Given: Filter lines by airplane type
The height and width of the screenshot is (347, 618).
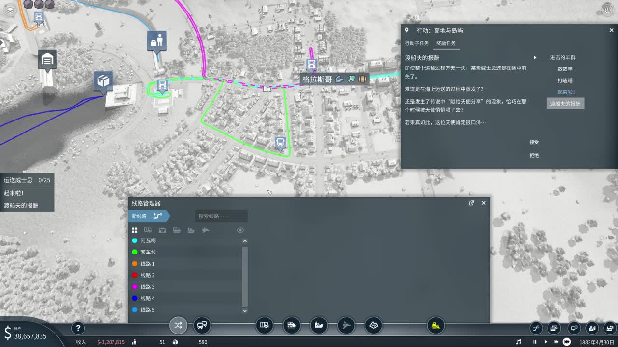Looking at the screenshot, I should [x=206, y=230].
